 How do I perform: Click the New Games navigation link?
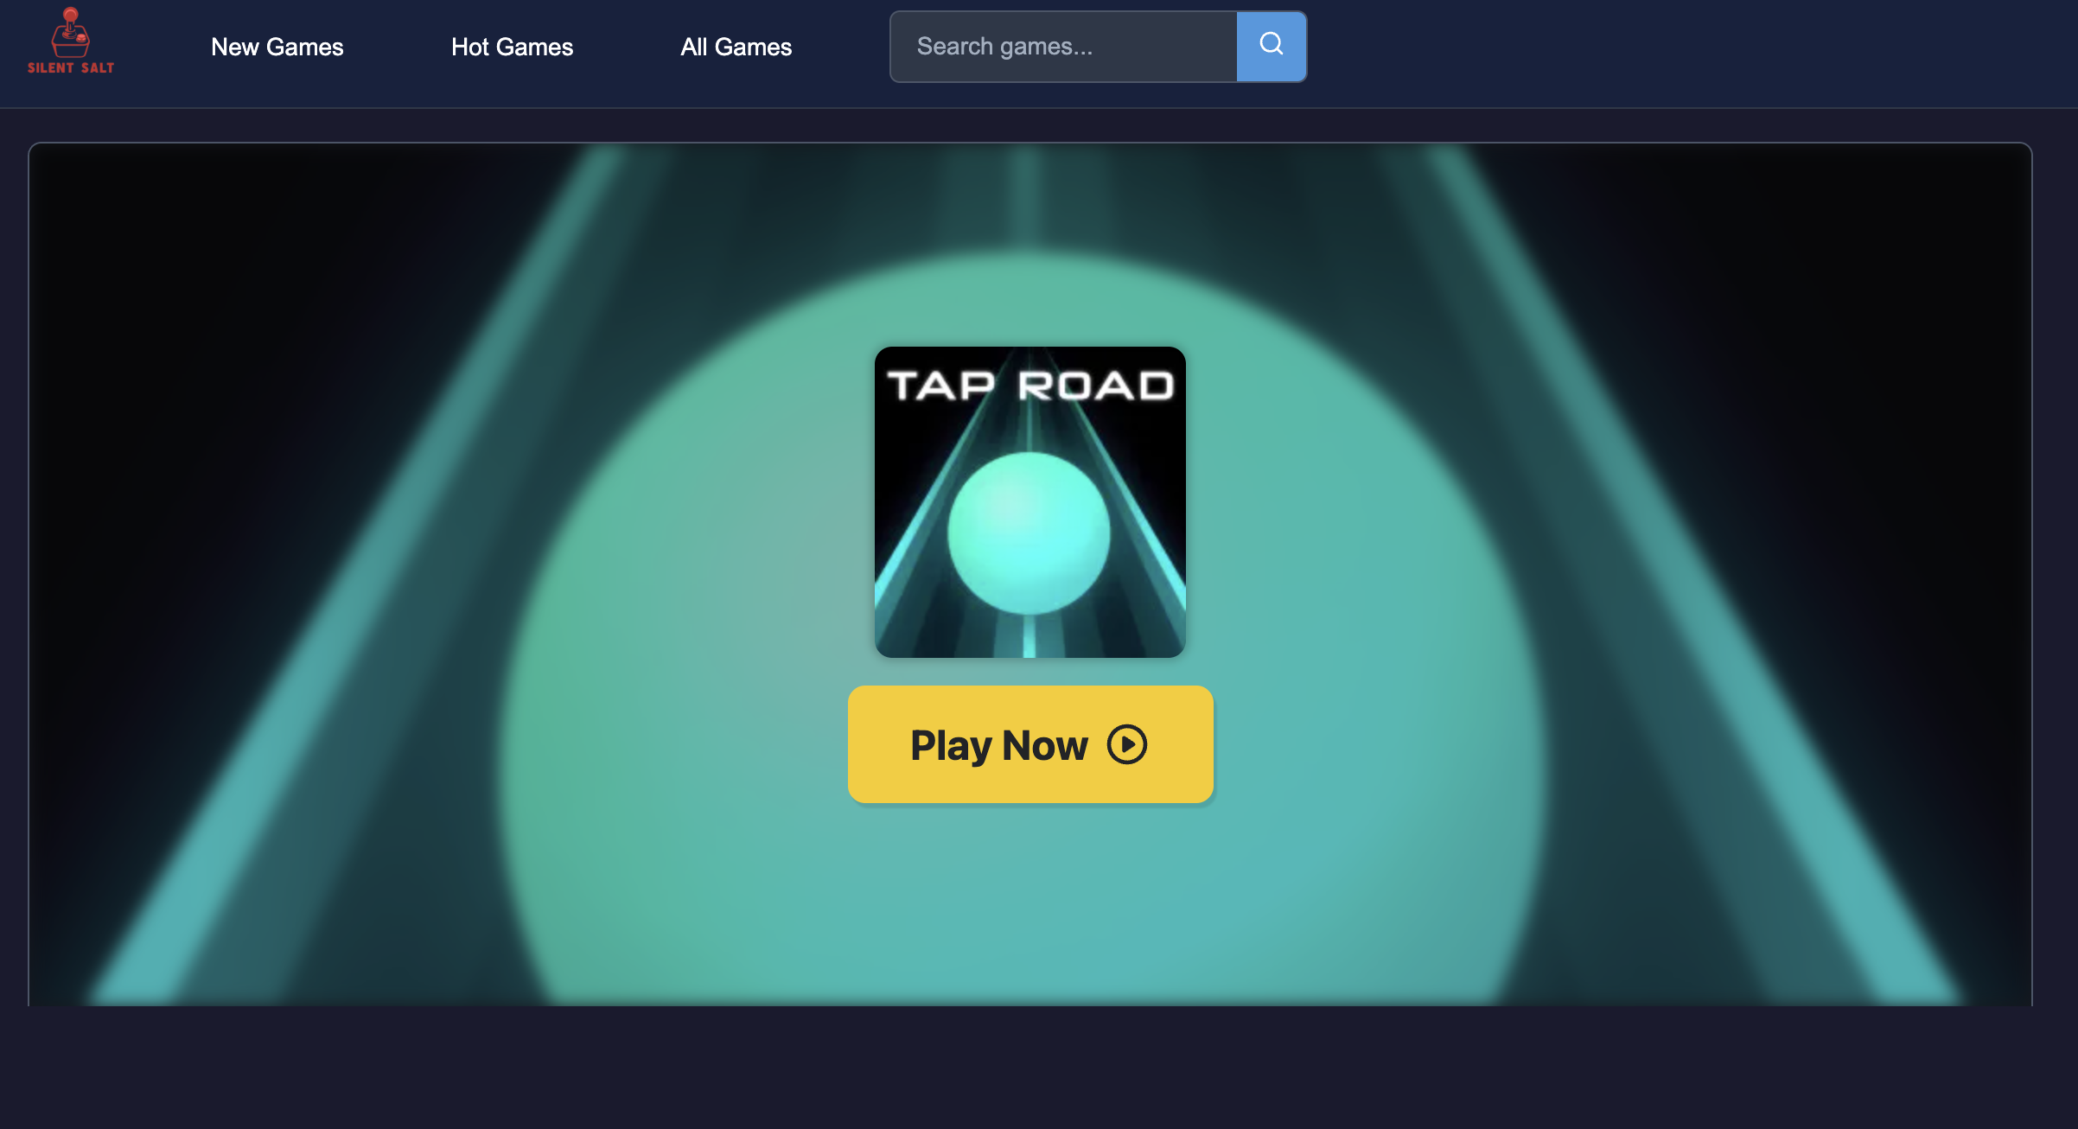pos(277,47)
